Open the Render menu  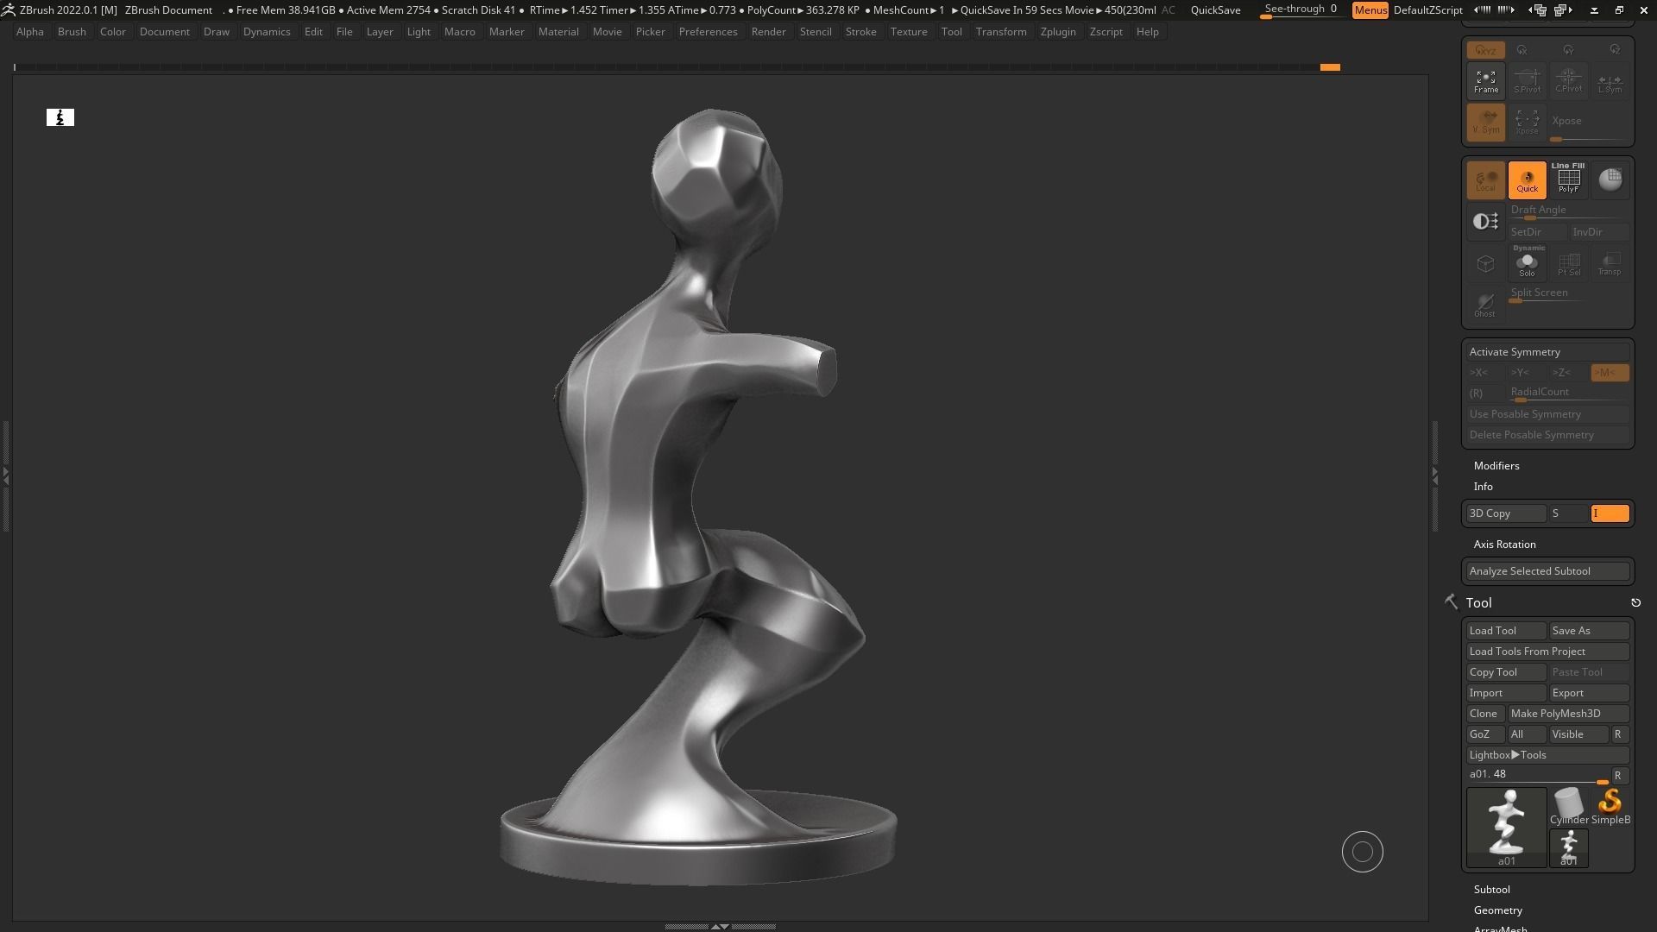coord(768,32)
